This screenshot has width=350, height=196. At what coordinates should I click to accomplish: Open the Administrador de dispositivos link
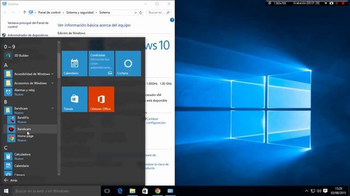(x=28, y=35)
